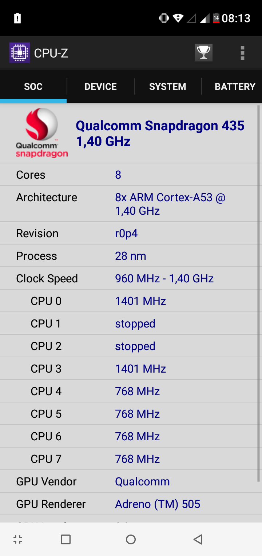Screen dimensions: 262x556
Task: Select the SOC tab
Action: point(33,87)
